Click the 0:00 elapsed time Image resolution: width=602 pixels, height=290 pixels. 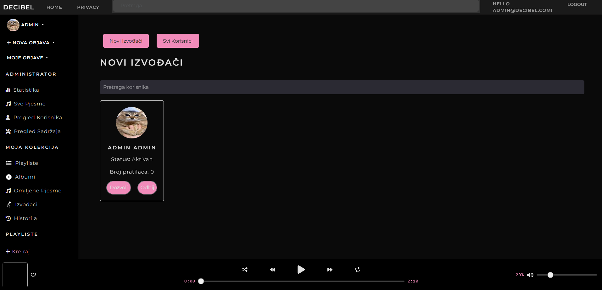[190, 281]
